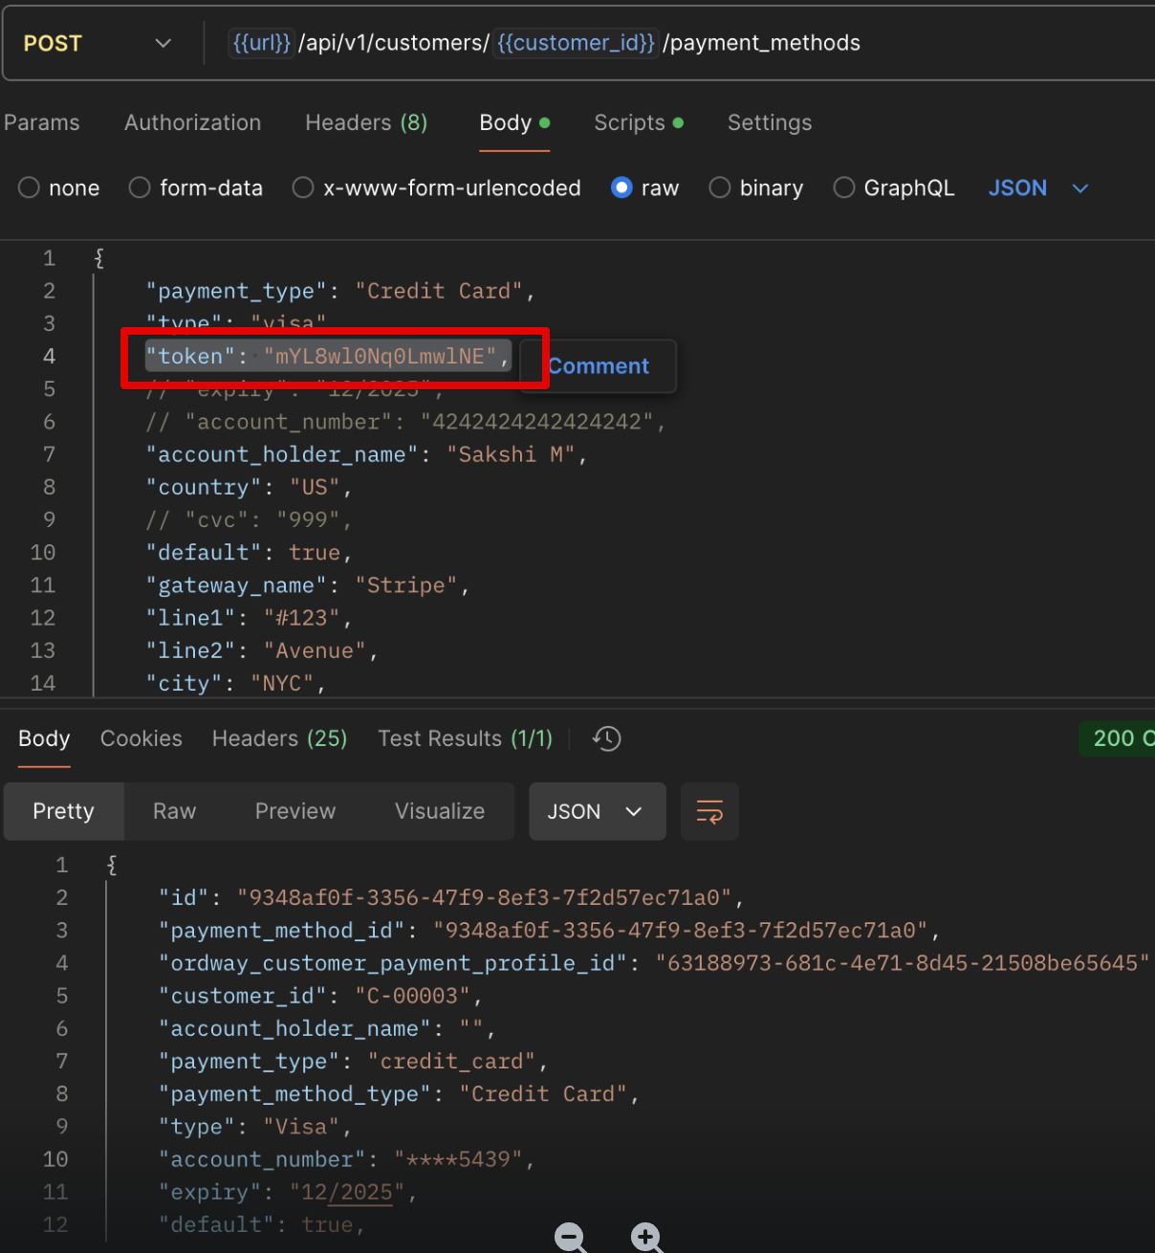Click the response line "expiry": "12/2025"

289,1192
